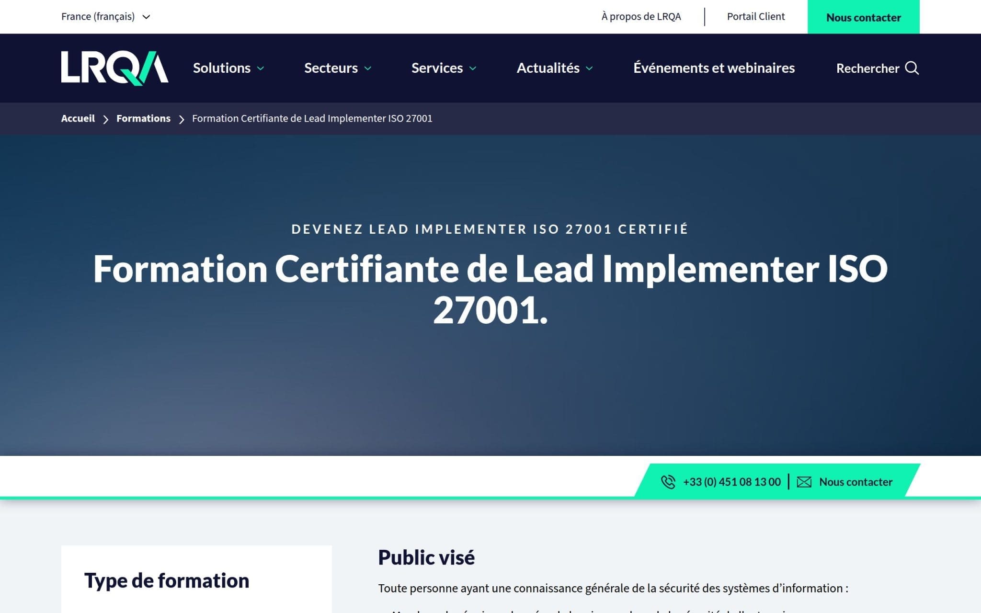981x613 pixels.
Task: Open Événements et webinaires
Action: tap(714, 68)
